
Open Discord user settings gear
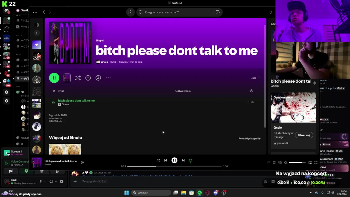tap(62, 181)
